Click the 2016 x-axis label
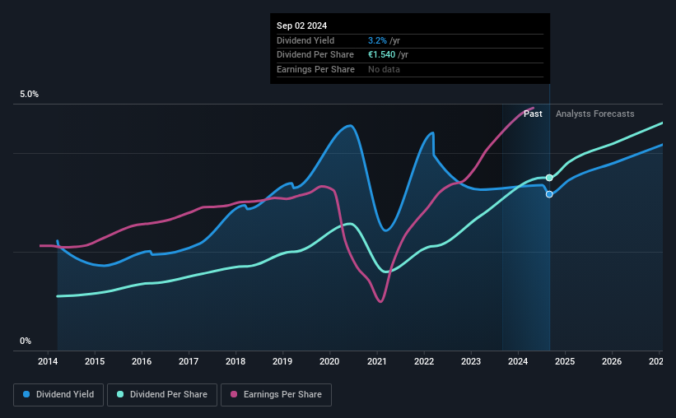 (142, 361)
